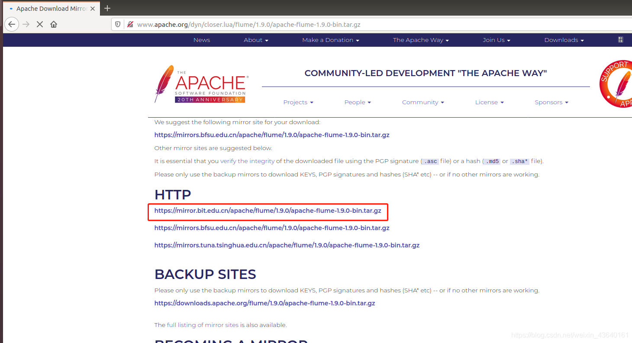Click the .asc code label
The image size is (632, 343).
[x=430, y=161]
